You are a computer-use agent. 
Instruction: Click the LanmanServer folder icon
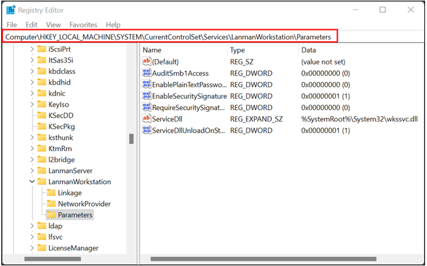coord(40,170)
